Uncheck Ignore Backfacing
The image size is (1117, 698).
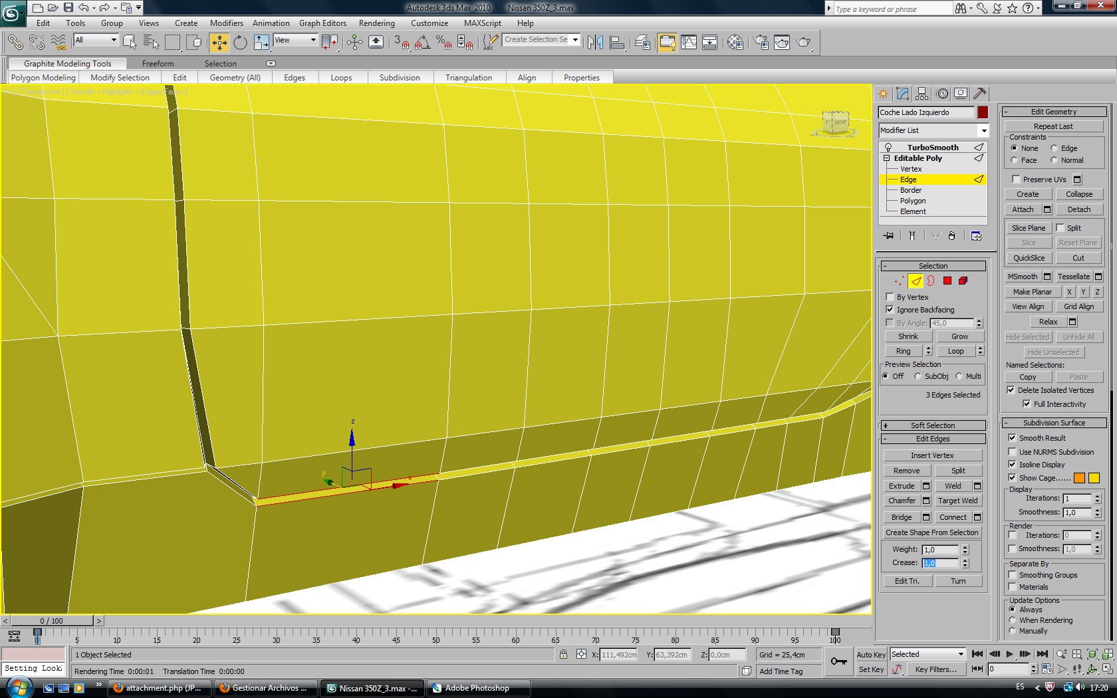(890, 310)
